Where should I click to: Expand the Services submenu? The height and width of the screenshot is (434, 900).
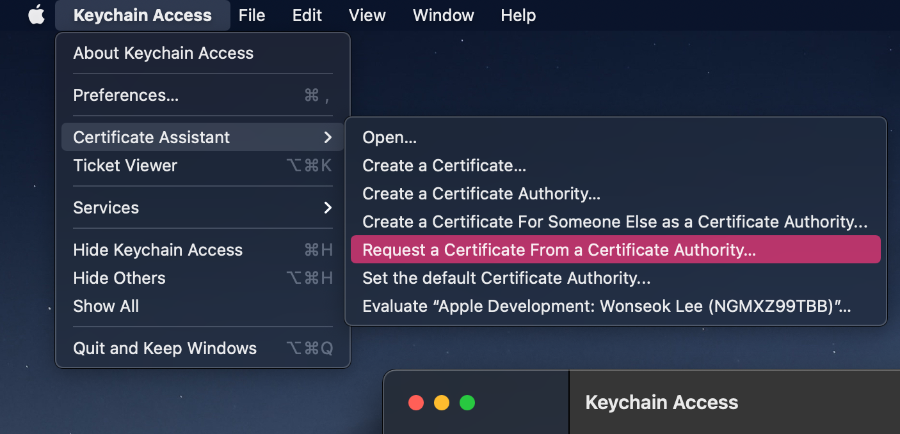pyautogui.click(x=203, y=208)
